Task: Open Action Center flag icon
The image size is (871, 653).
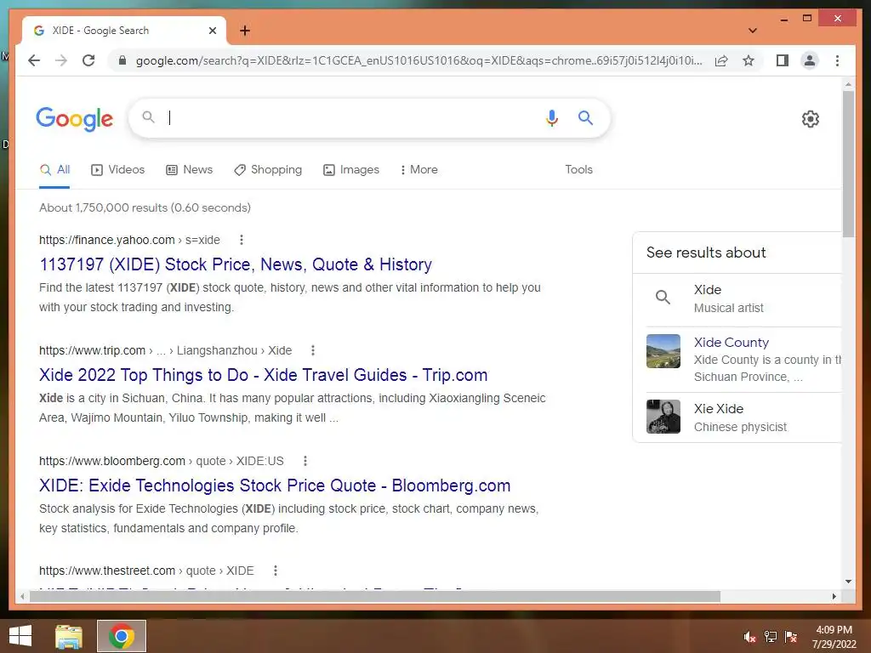Action: 791,637
